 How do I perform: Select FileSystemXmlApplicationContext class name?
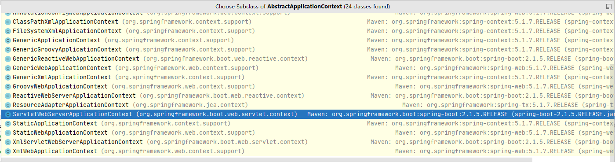coord(67,31)
